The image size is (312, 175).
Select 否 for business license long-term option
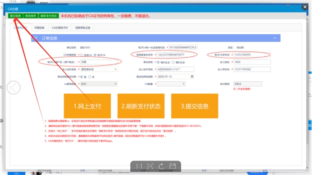(x=90, y=77)
